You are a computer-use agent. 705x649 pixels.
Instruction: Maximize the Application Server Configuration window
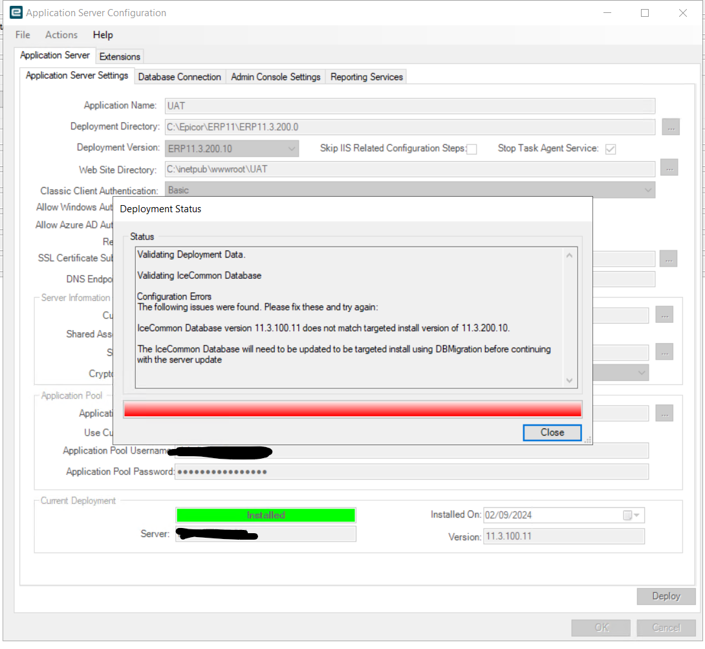point(645,12)
